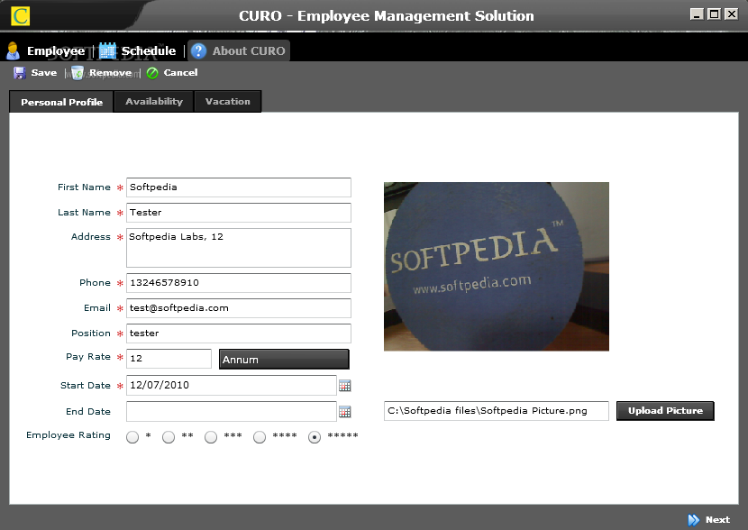Click the Next text link
This screenshot has width=748, height=530.
coord(717,519)
